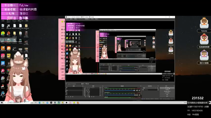Viewport: 211px width, 118px height.
Task: Toggle the lock of the bottommost visible source
Action: (102, 95)
